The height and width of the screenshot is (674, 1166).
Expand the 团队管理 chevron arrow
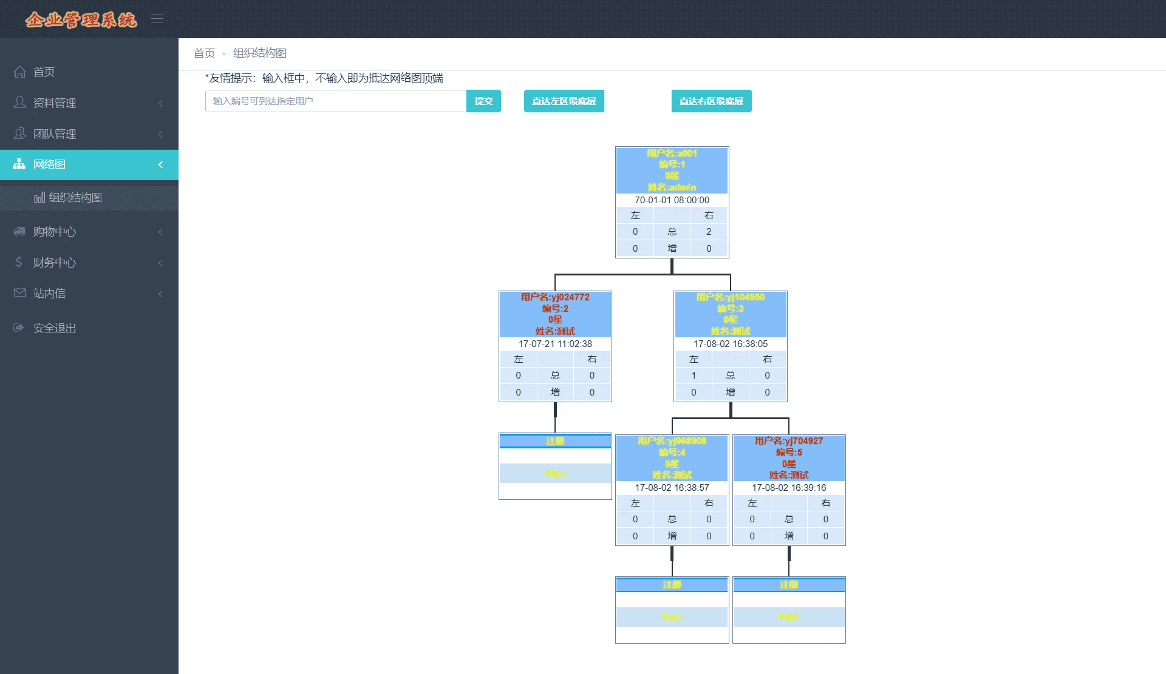pos(160,134)
